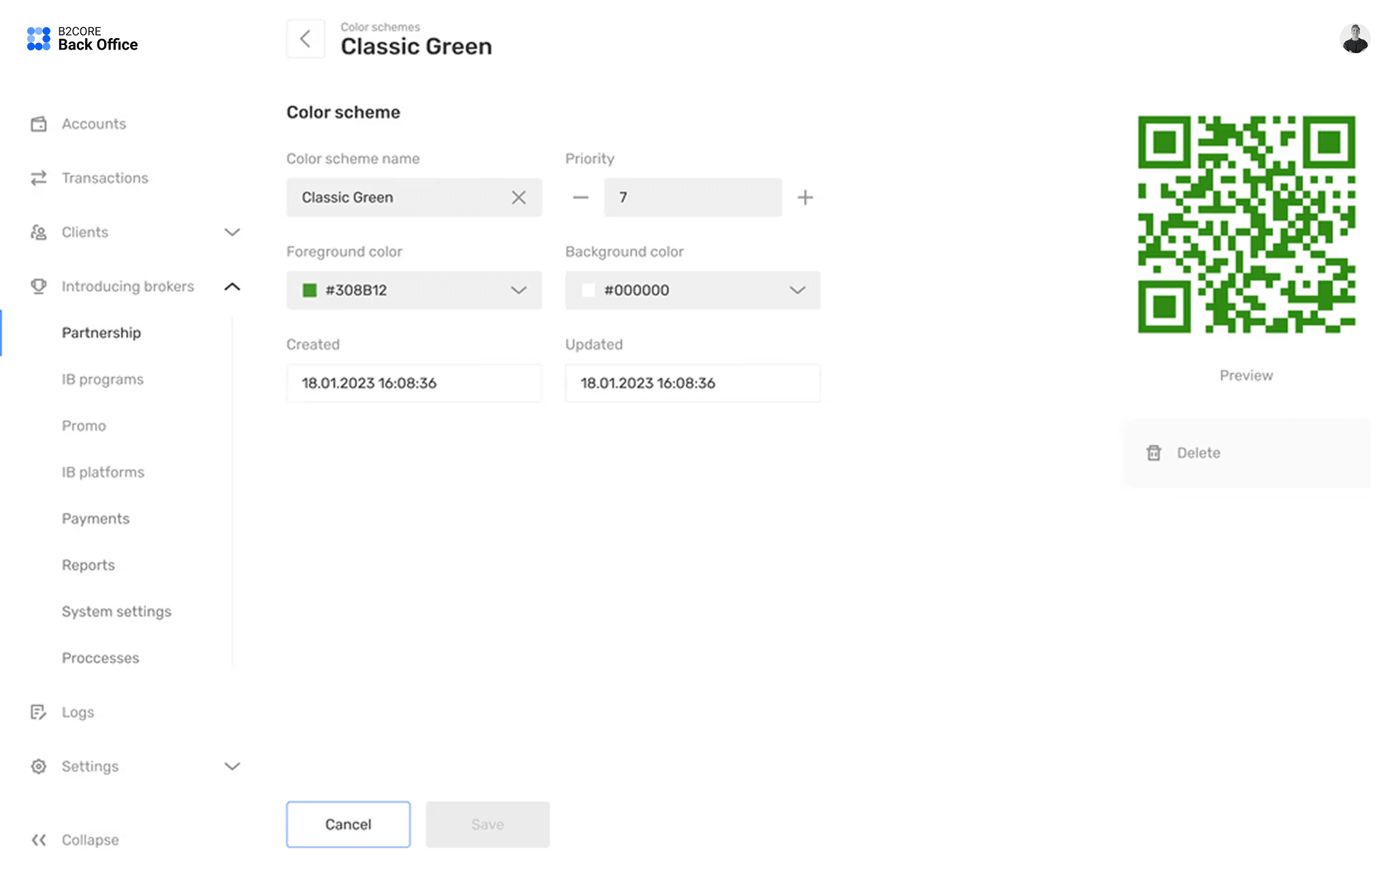Click the Updated field label
Viewport: 1394px width, 871px height.
click(594, 344)
